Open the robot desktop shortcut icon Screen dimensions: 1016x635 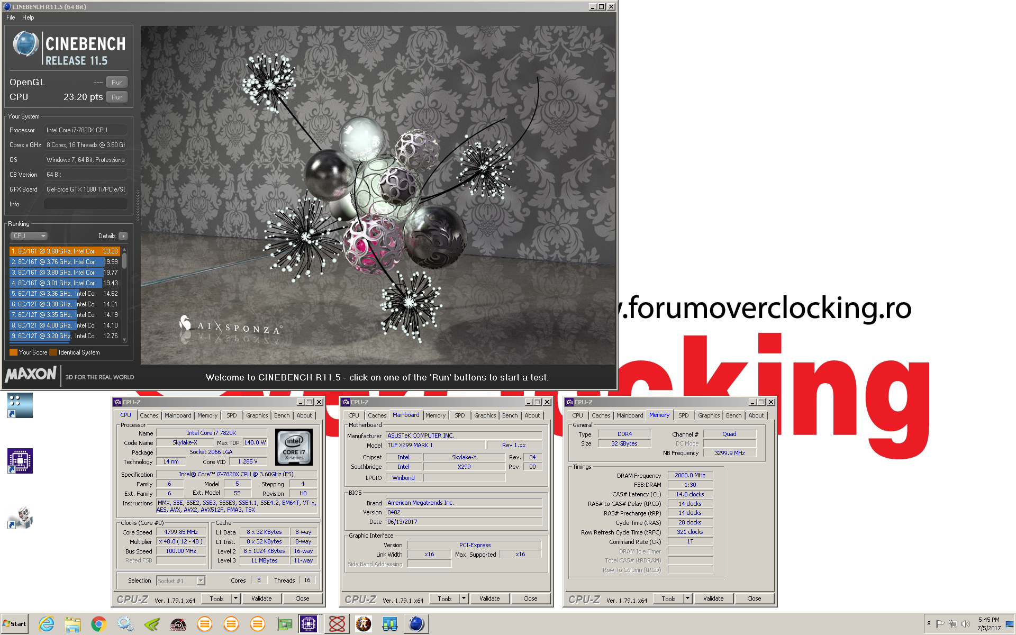click(x=20, y=518)
